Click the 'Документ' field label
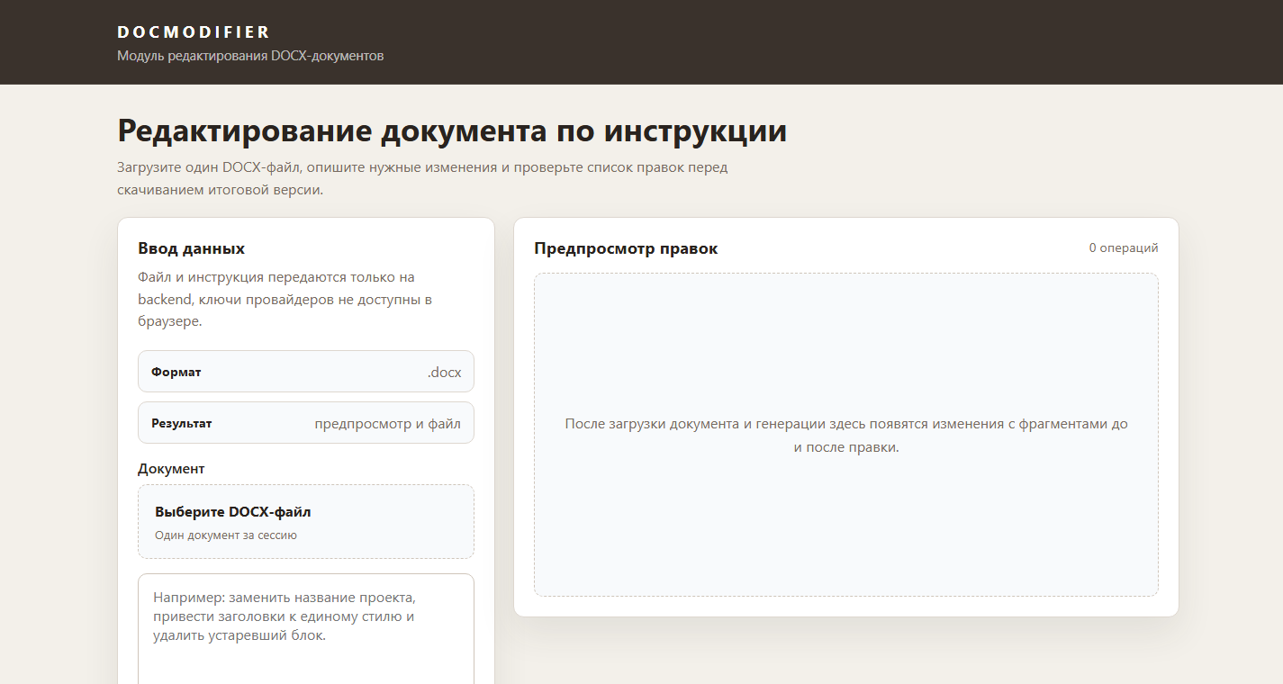This screenshot has height=684, width=1283. pyautogui.click(x=171, y=469)
